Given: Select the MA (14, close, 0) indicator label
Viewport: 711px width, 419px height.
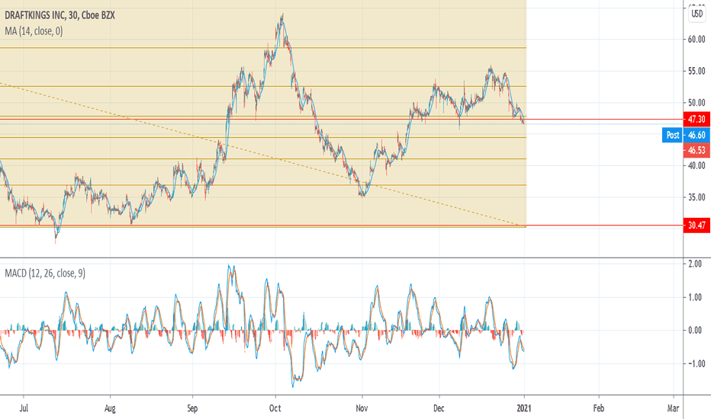Looking at the screenshot, I should coord(34,31).
